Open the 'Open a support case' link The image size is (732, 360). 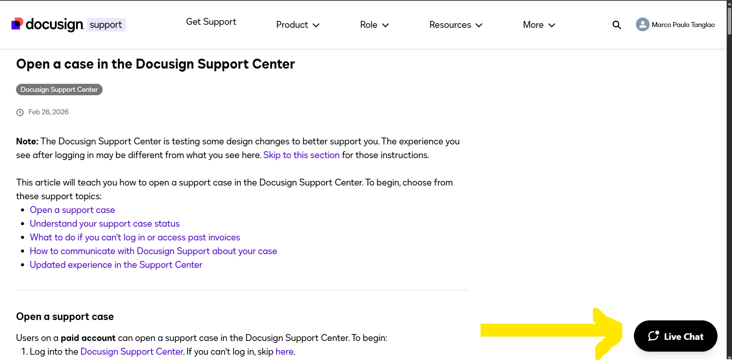[x=72, y=210]
